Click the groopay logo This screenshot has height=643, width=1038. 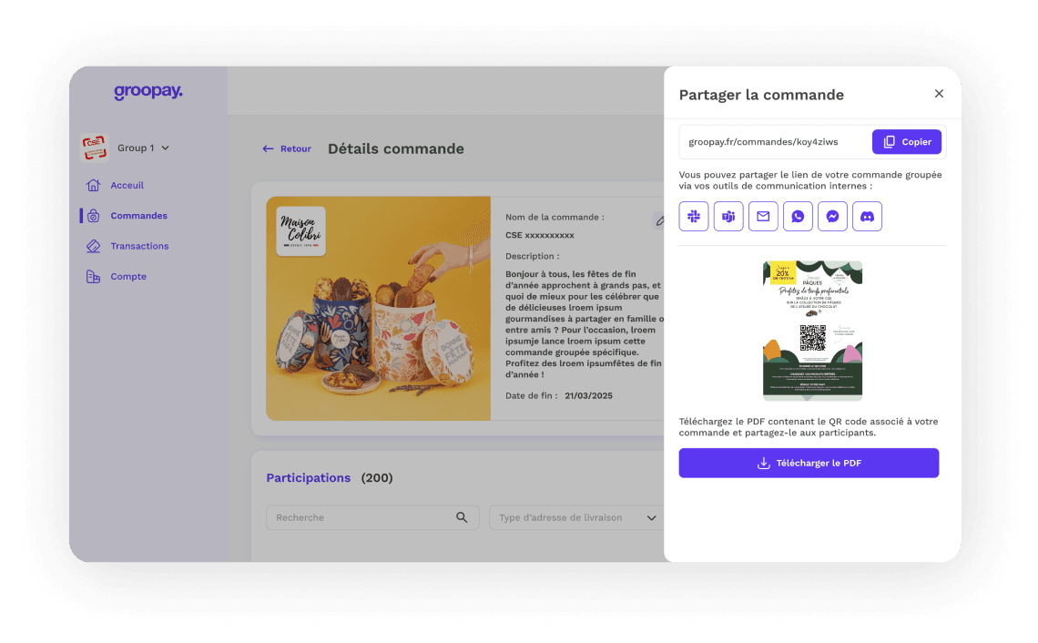click(149, 91)
